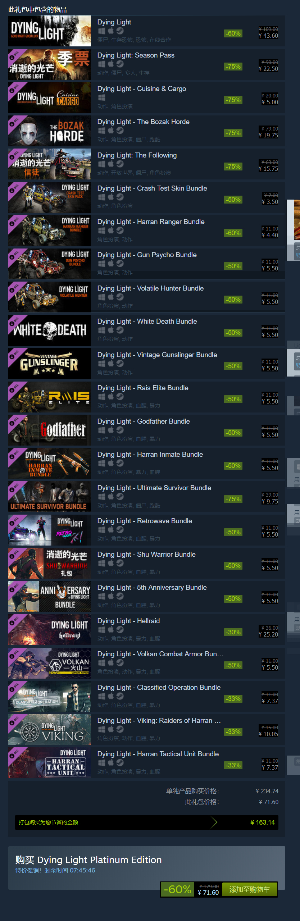Open Dying Light - Ultimate Survivor Bundle title
This screenshot has height=921, width=300.
tap(154, 488)
